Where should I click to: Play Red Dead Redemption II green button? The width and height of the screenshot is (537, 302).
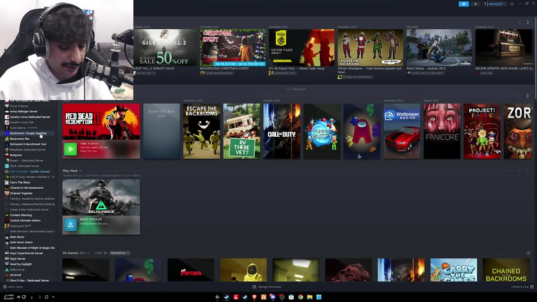[70, 148]
